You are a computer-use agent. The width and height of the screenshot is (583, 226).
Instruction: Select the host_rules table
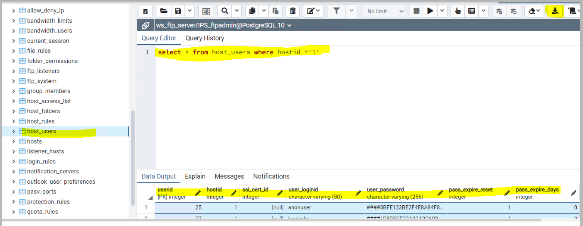coord(41,121)
